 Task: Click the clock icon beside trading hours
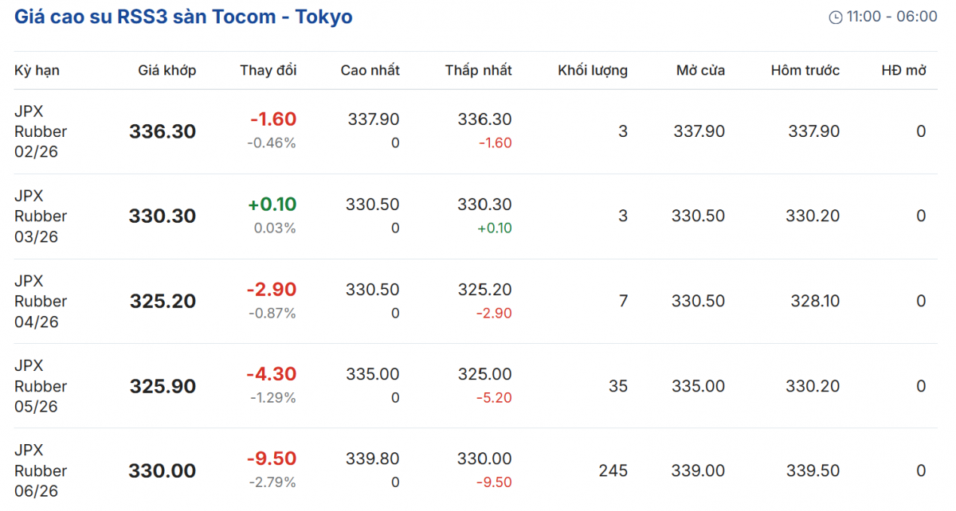pyautogui.click(x=836, y=18)
